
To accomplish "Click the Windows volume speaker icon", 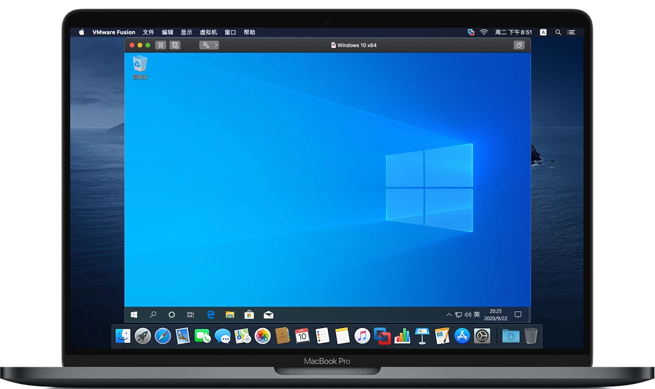I will click(x=467, y=314).
